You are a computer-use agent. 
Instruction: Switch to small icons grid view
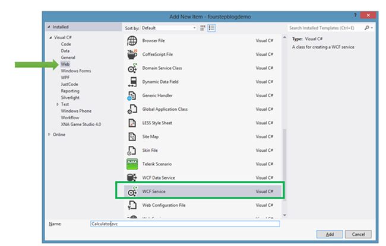coord(203,28)
